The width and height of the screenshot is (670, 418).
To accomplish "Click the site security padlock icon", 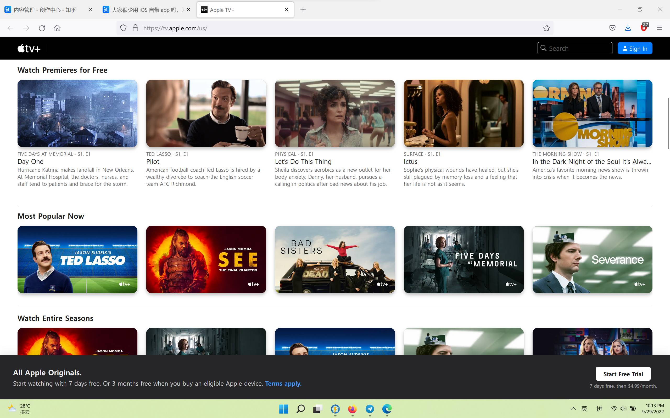I will (135, 28).
